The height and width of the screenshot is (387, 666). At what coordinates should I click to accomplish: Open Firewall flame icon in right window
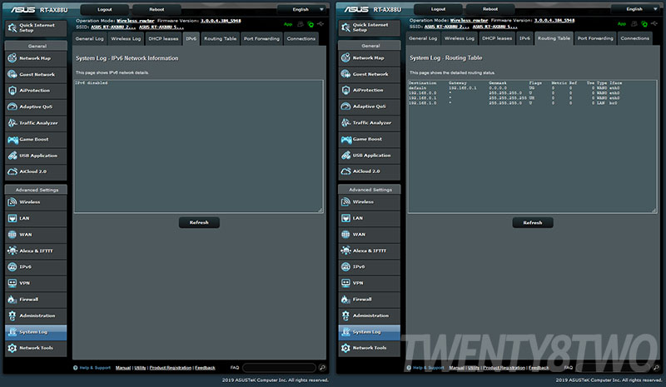pyautogui.click(x=345, y=299)
